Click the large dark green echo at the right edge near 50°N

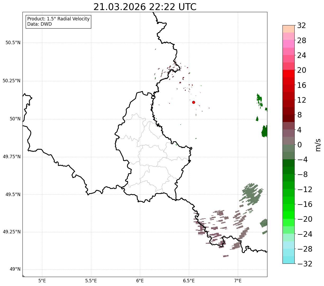pyautogui.click(x=264, y=131)
